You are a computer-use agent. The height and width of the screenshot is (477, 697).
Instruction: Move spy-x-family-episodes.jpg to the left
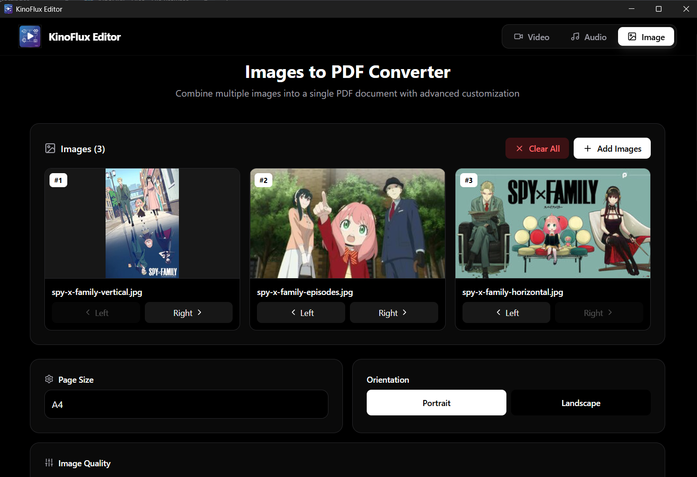pos(301,313)
